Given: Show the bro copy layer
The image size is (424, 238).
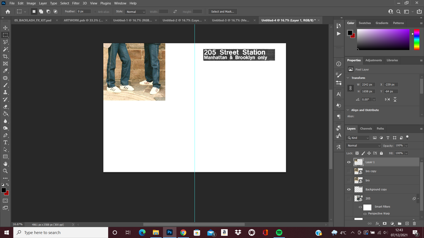Looking at the screenshot, I should coord(349,171).
